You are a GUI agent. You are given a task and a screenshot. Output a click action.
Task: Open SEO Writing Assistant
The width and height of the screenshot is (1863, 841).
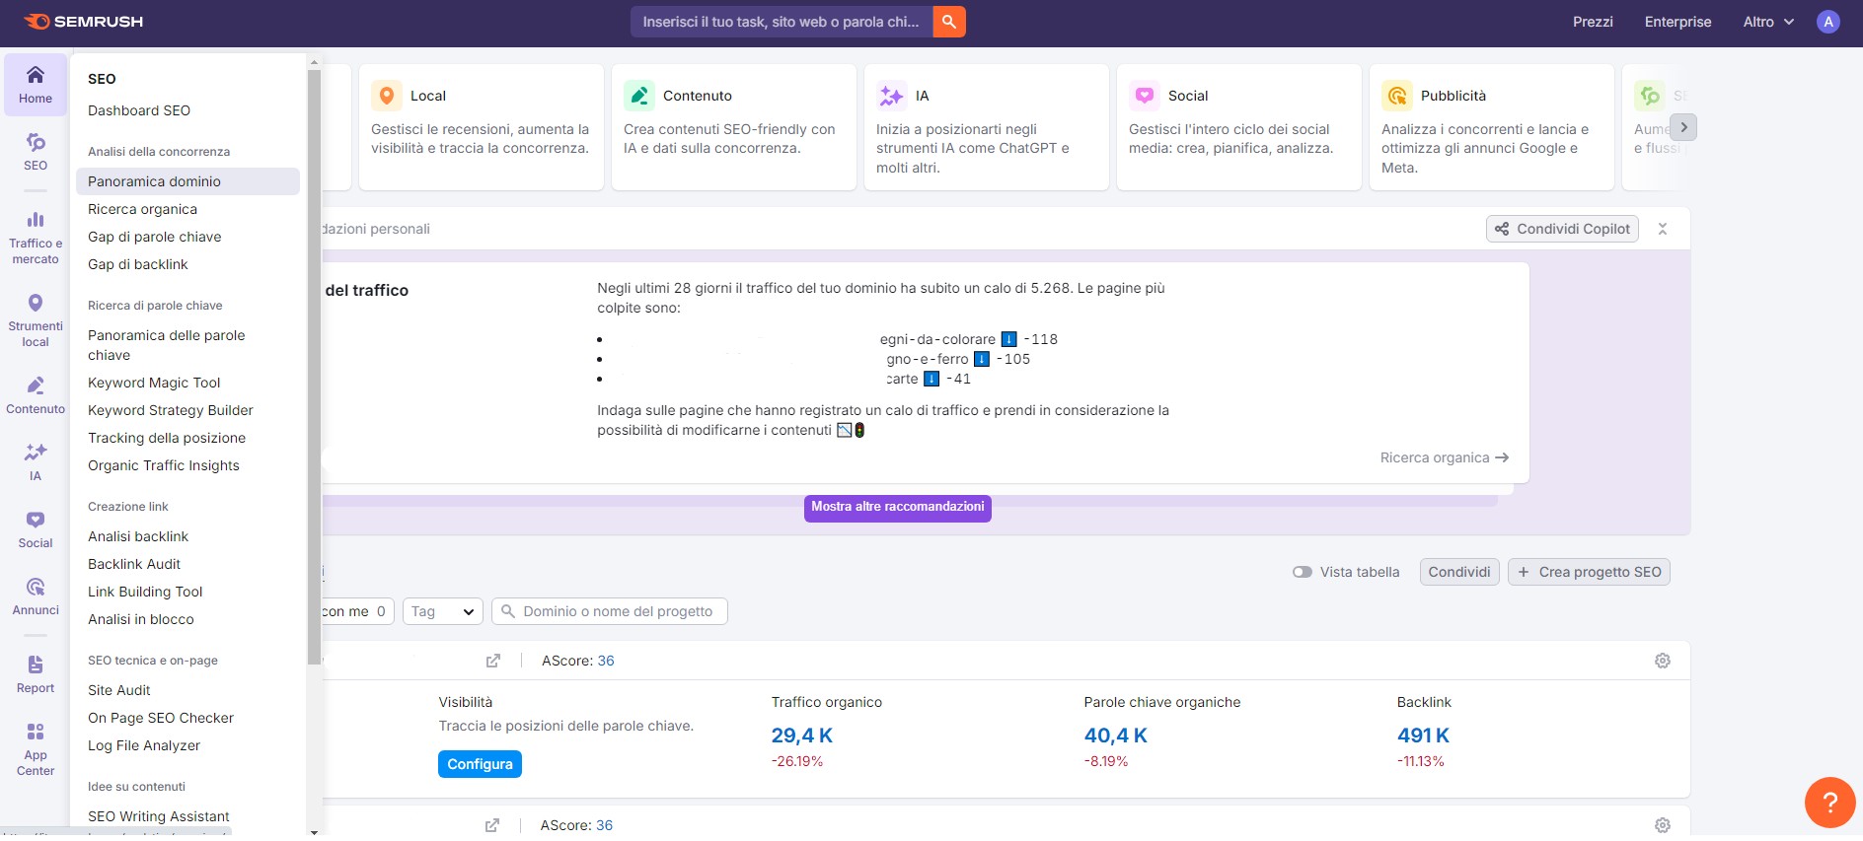tap(158, 816)
